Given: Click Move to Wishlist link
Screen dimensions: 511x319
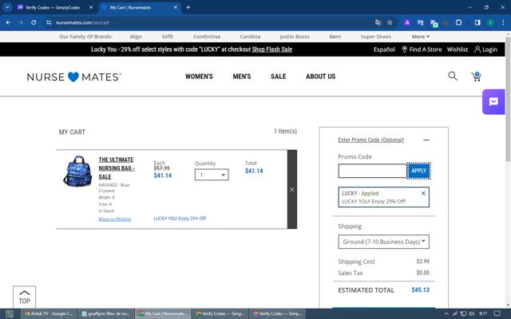Looking at the screenshot, I should click(x=115, y=219).
